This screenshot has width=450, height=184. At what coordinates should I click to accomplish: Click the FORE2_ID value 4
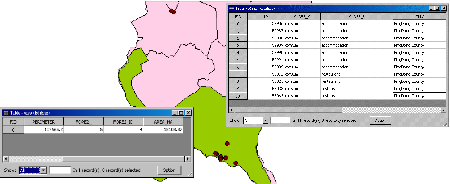123,130
